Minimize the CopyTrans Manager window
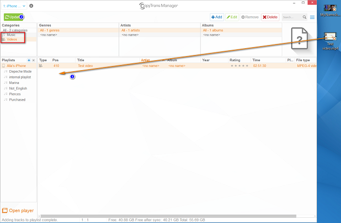 [294, 3]
